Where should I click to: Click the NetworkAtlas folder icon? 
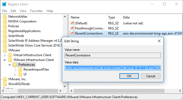pyautogui.click(x=5, y=17)
